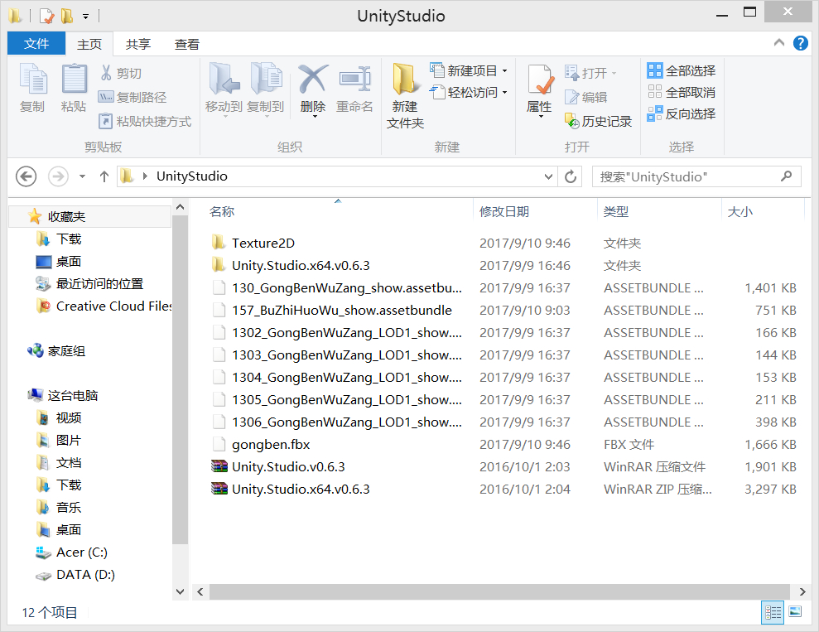
Task: Click the navigation pane vertical scrollbar
Action: click(181, 379)
